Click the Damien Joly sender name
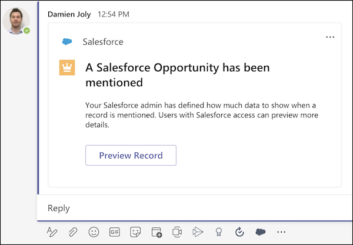Screen dimensions: 353x245 coord(69,14)
